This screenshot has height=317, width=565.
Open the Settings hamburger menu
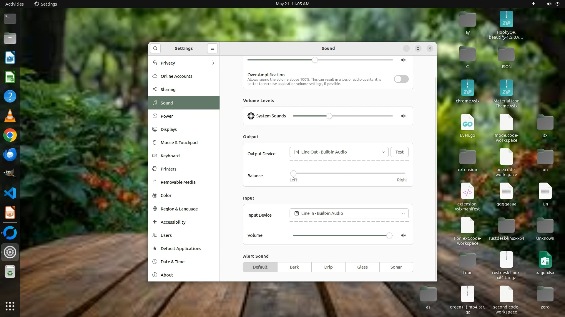click(x=212, y=48)
